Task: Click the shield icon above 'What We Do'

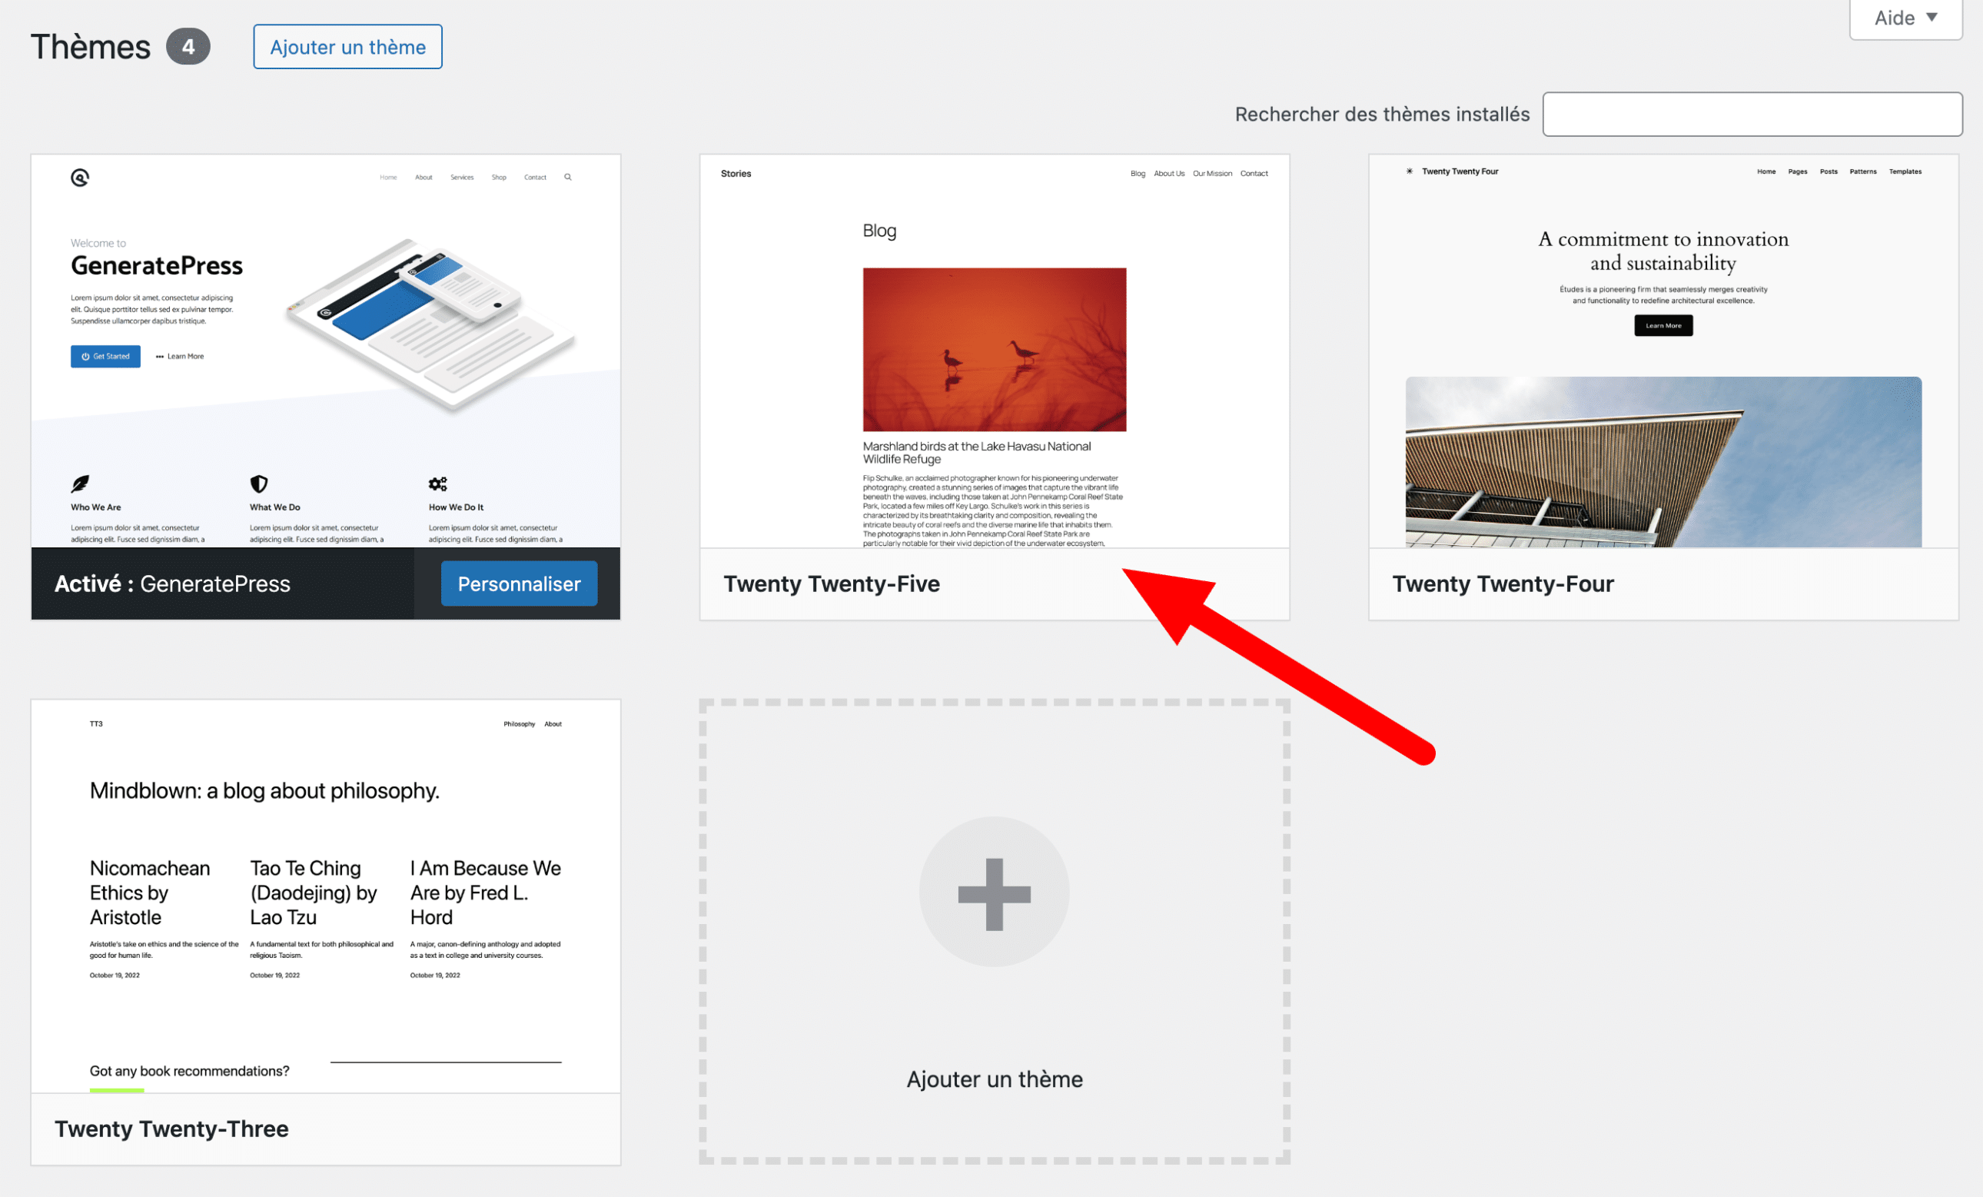Action: [x=258, y=484]
